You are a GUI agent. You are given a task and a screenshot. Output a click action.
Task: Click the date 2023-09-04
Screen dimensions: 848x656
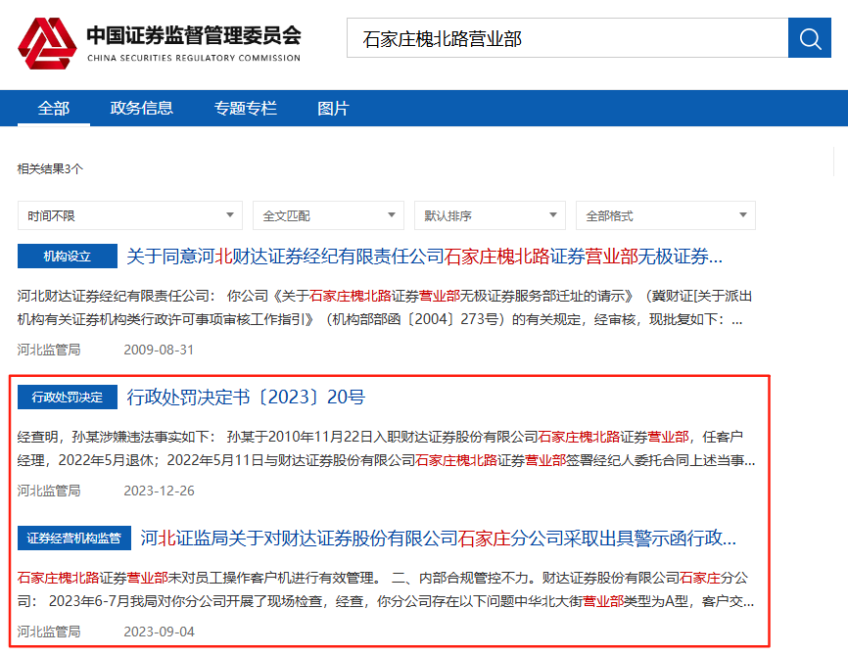tap(159, 633)
